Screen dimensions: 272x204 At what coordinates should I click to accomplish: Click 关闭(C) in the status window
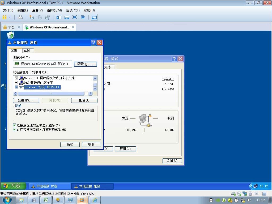coord(172,161)
